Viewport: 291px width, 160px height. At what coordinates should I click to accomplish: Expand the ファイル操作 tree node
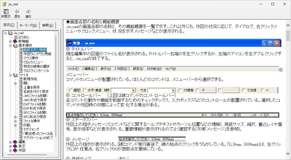coord(15,121)
